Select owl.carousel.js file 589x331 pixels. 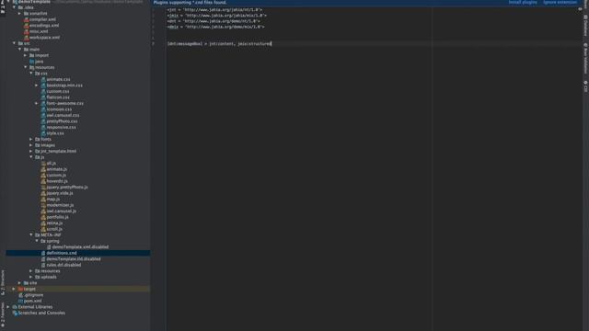[62, 211]
